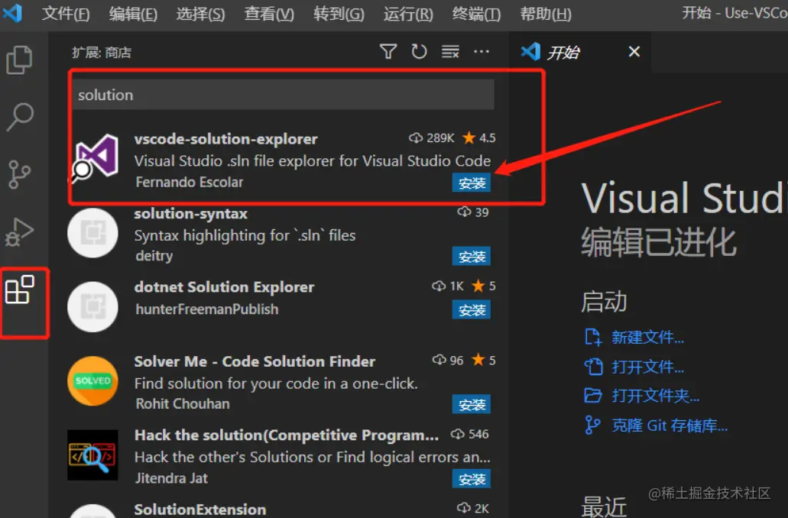Open the 帮助(H) menu
Image resolution: width=788 pixels, height=518 pixels.
(546, 14)
